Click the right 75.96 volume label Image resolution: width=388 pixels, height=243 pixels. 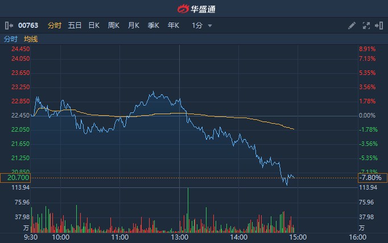pos(366,203)
